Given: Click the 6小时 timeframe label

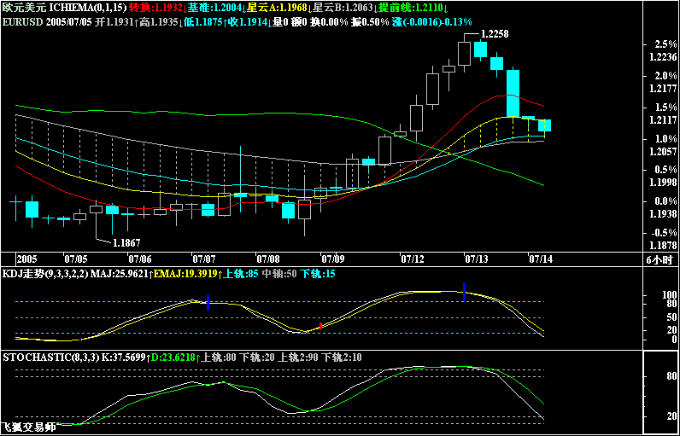Looking at the screenshot, I should pyautogui.click(x=661, y=259).
